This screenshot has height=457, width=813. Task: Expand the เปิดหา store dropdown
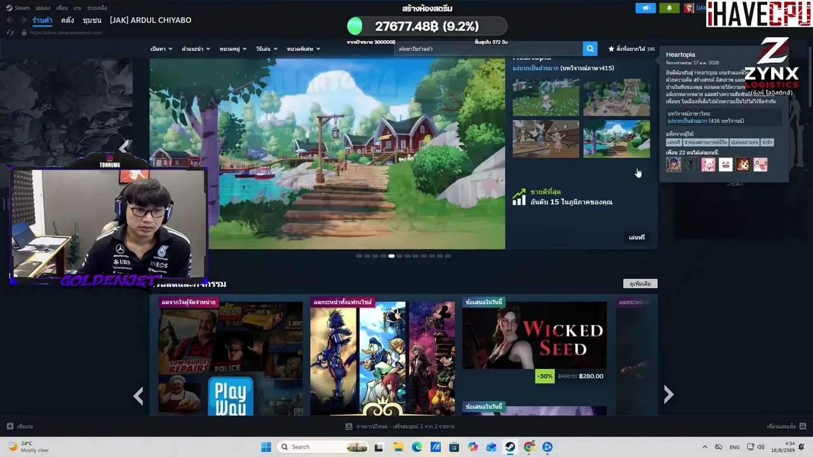(x=161, y=49)
